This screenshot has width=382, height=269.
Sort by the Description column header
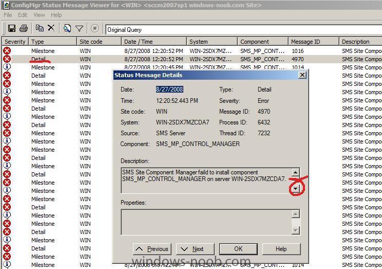pyautogui.click(x=360, y=42)
